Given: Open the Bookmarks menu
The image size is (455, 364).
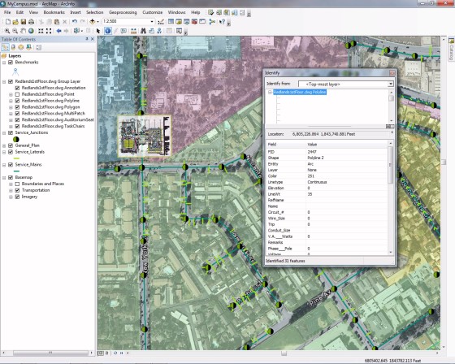Looking at the screenshot, I should pyautogui.click(x=54, y=12).
